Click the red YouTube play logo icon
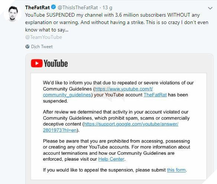The width and height of the screenshot is (217, 184). point(37,63)
